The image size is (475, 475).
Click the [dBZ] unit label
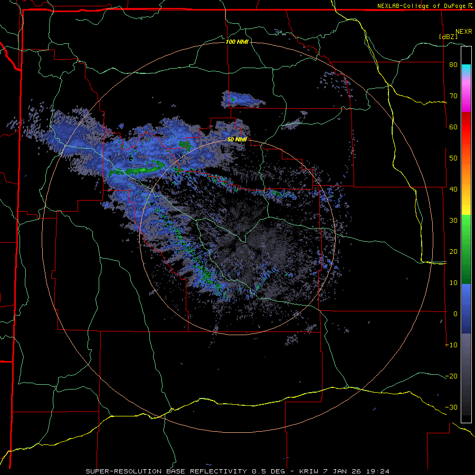pyautogui.click(x=448, y=36)
